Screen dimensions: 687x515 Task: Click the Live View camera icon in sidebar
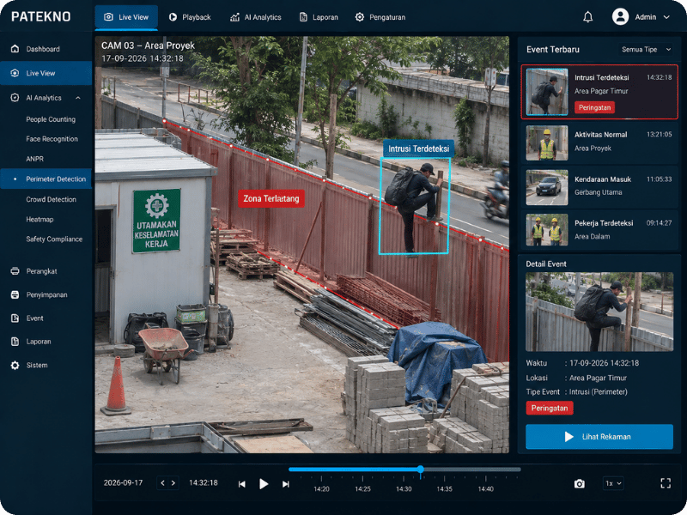click(15, 73)
